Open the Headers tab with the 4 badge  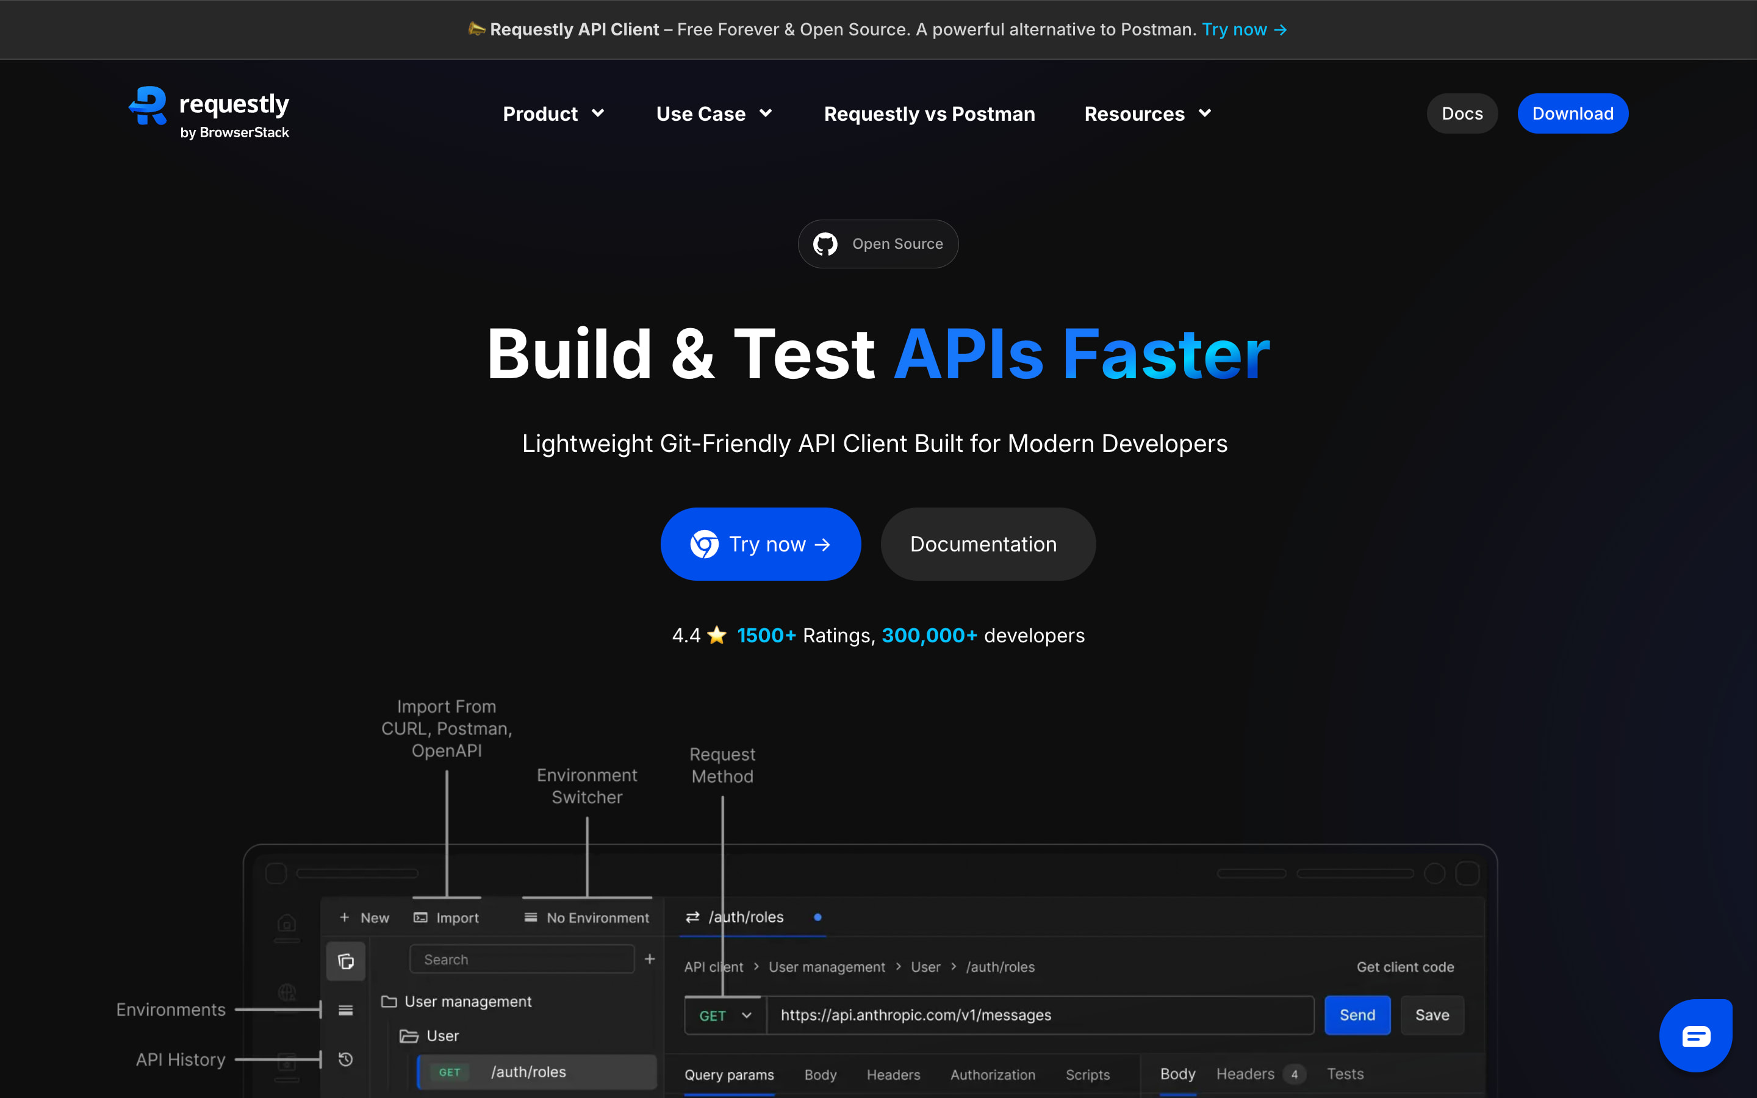tap(1261, 1074)
